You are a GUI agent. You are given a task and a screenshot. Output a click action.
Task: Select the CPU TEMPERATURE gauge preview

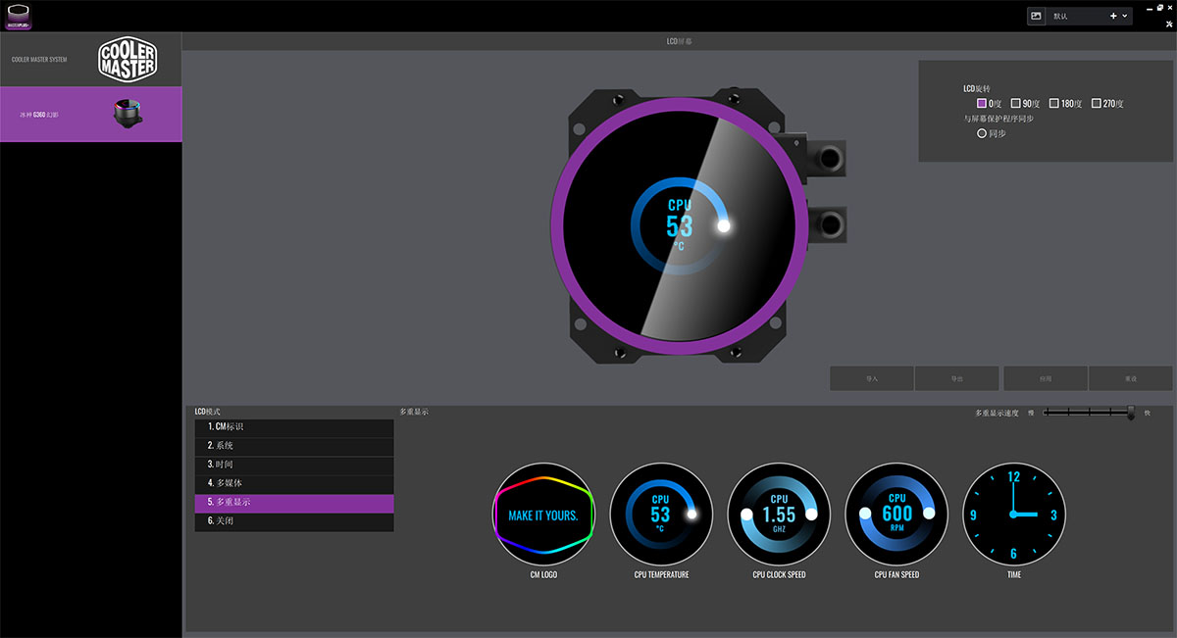tap(660, 515)
